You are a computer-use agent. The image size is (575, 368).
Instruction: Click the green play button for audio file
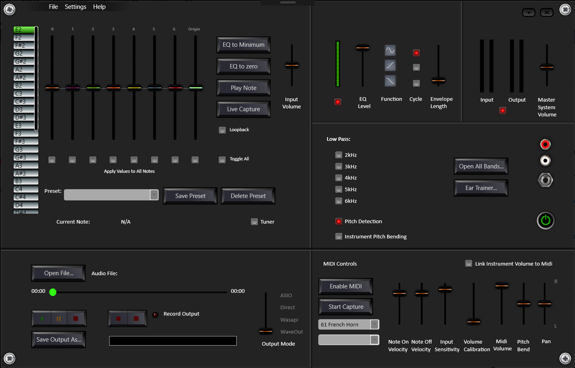[42, 319]
